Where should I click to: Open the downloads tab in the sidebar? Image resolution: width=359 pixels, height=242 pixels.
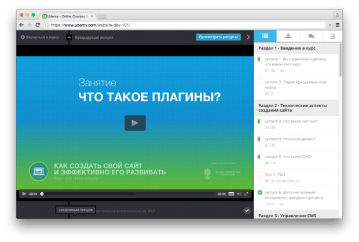click(288, 36)
